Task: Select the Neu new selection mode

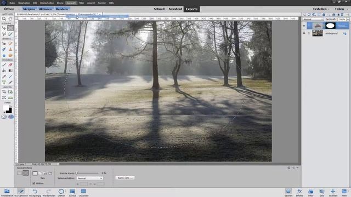Action: click(35, 173)
